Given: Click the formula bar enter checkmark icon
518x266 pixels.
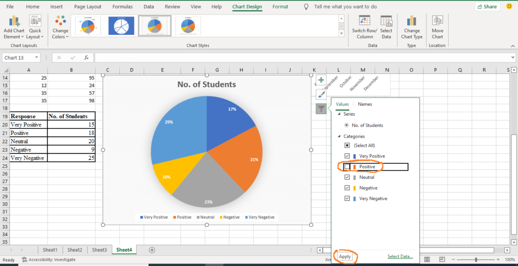Looking at the screenshot, I should (73, 58).
